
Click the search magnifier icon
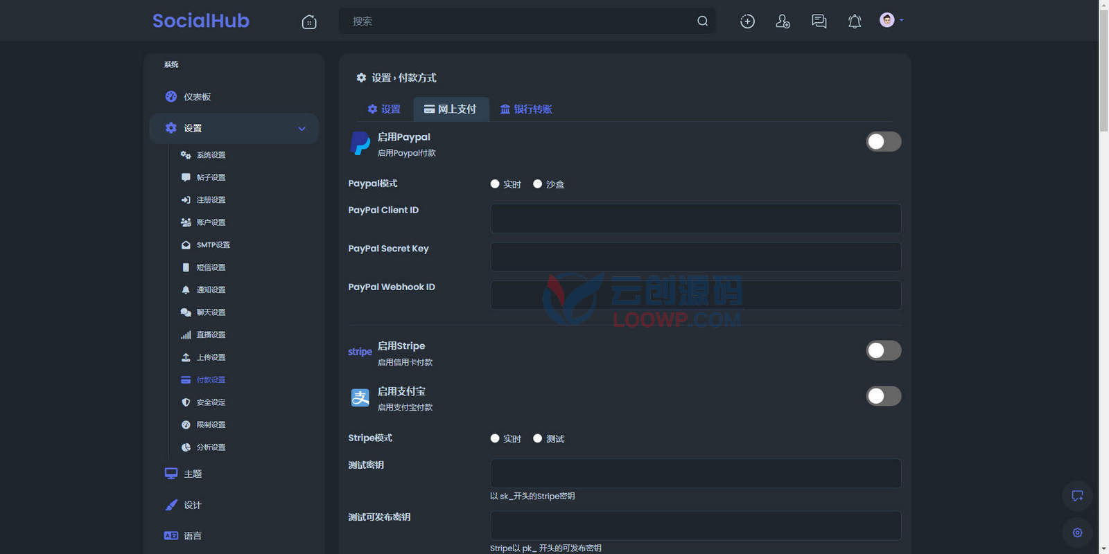[x=702, y=21]
